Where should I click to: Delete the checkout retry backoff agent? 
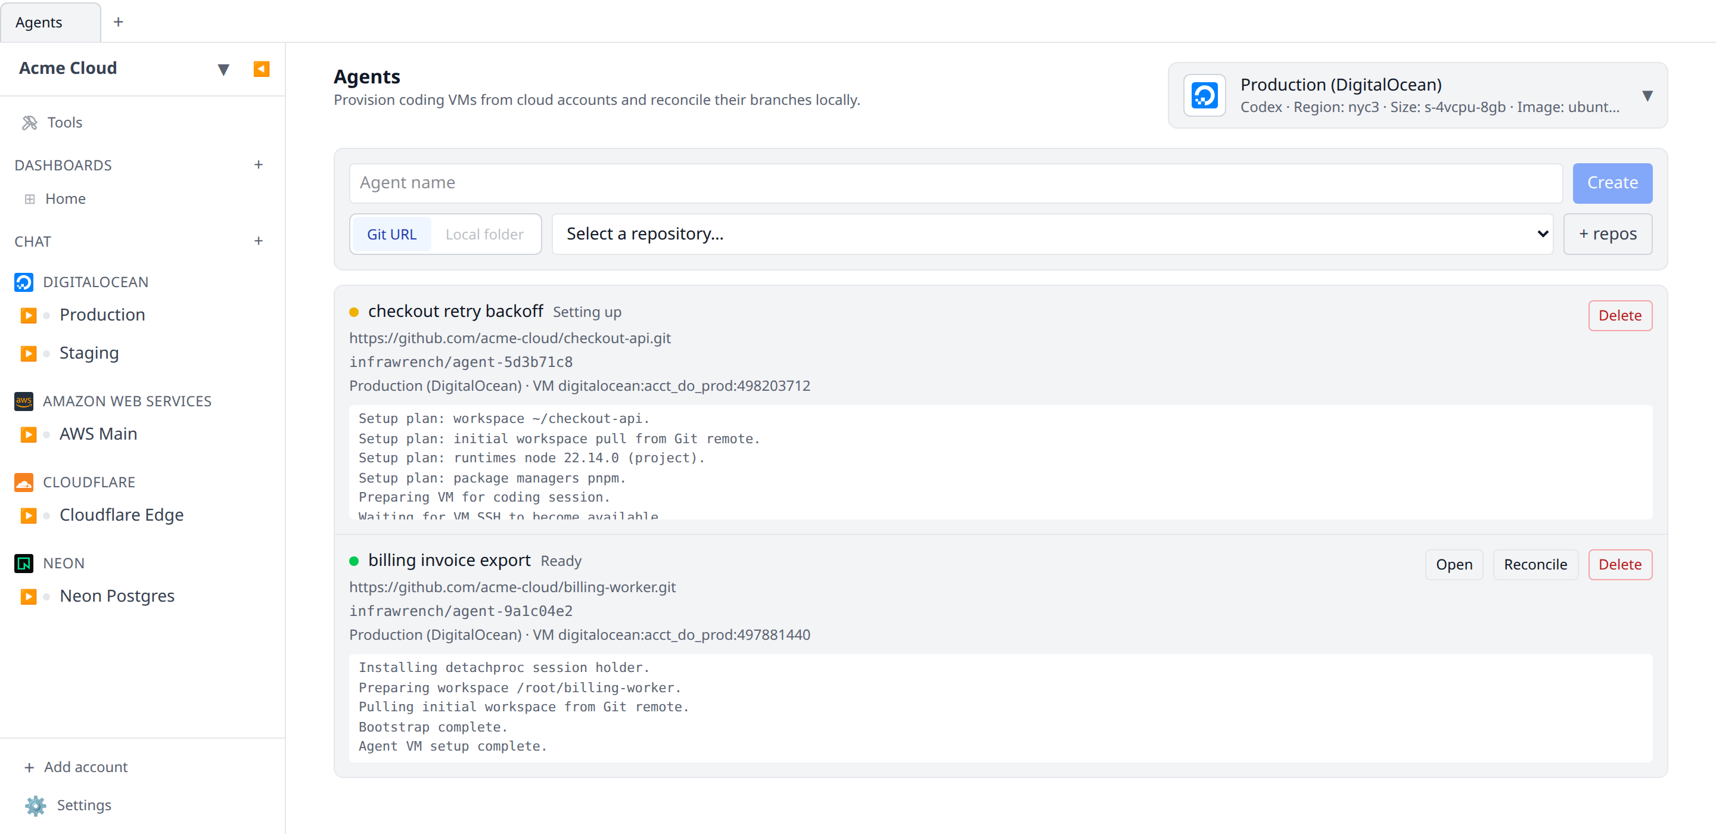(1619, 315)
